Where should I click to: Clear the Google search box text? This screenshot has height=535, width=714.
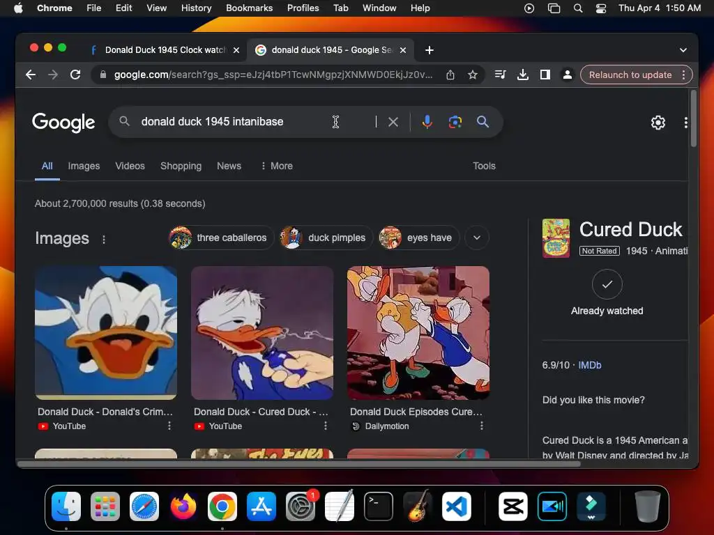393,122
